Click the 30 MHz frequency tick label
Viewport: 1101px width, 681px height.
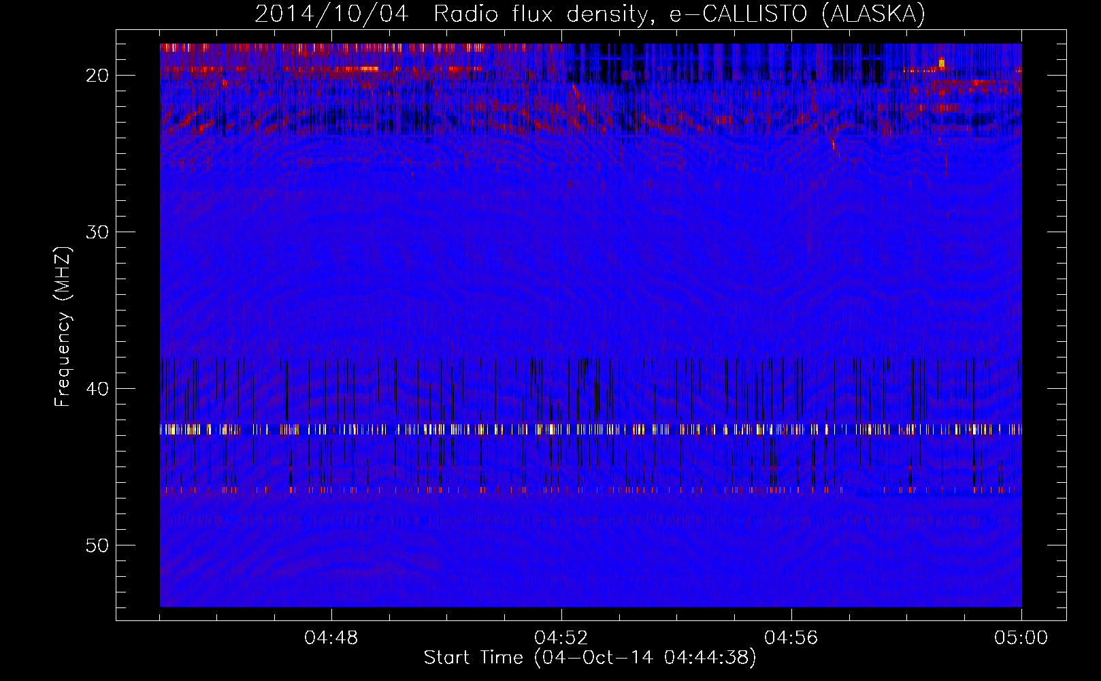pos(97,232)
